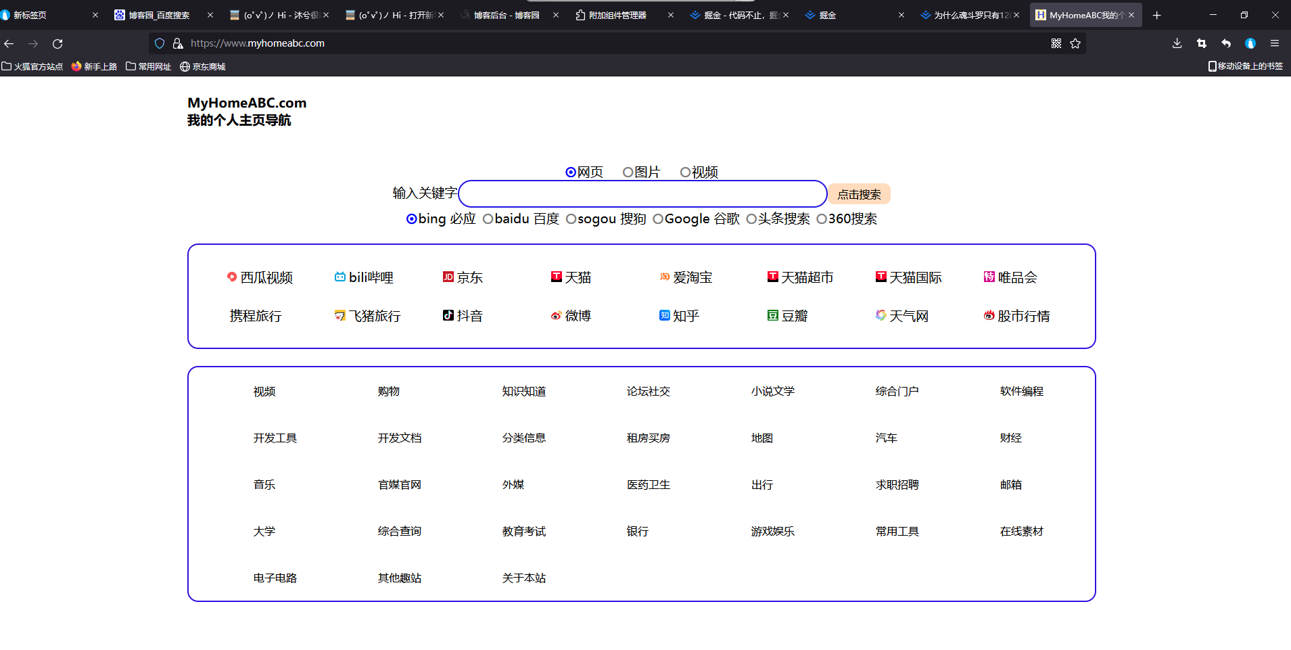Choose 头条搜索 as search engine
The width and height of the screenshot is (1291, 650).
tap(751, 219)
